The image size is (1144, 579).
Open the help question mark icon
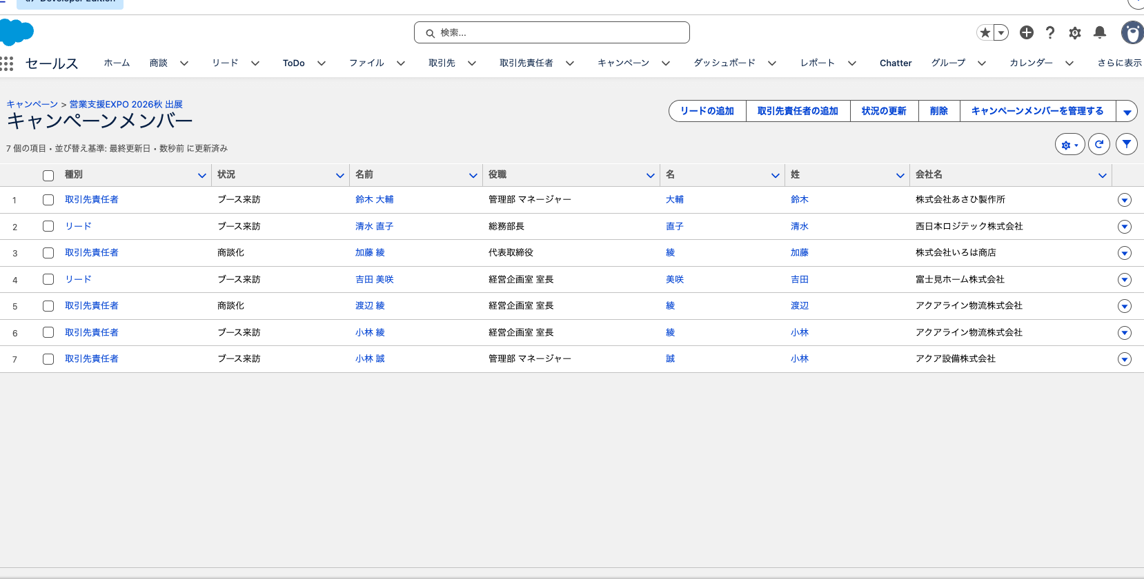(x=1050, y=32)
